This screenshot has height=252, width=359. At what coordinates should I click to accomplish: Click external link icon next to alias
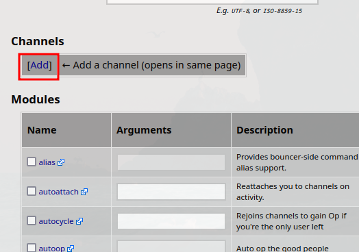tap(61, 162)
